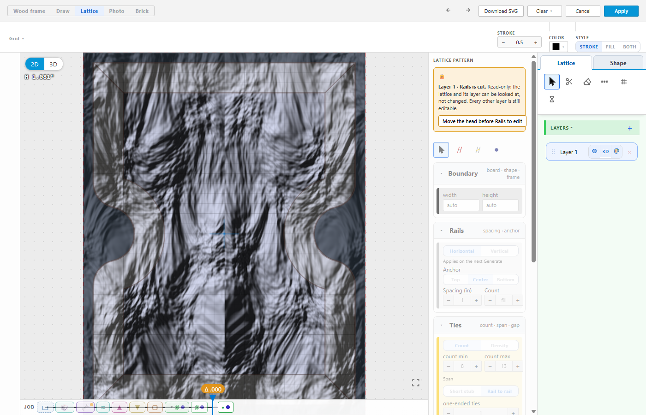This screenshot has width=646, height=415.
Task: Switch canvas view to 2D
Action: tap(35, 64)
